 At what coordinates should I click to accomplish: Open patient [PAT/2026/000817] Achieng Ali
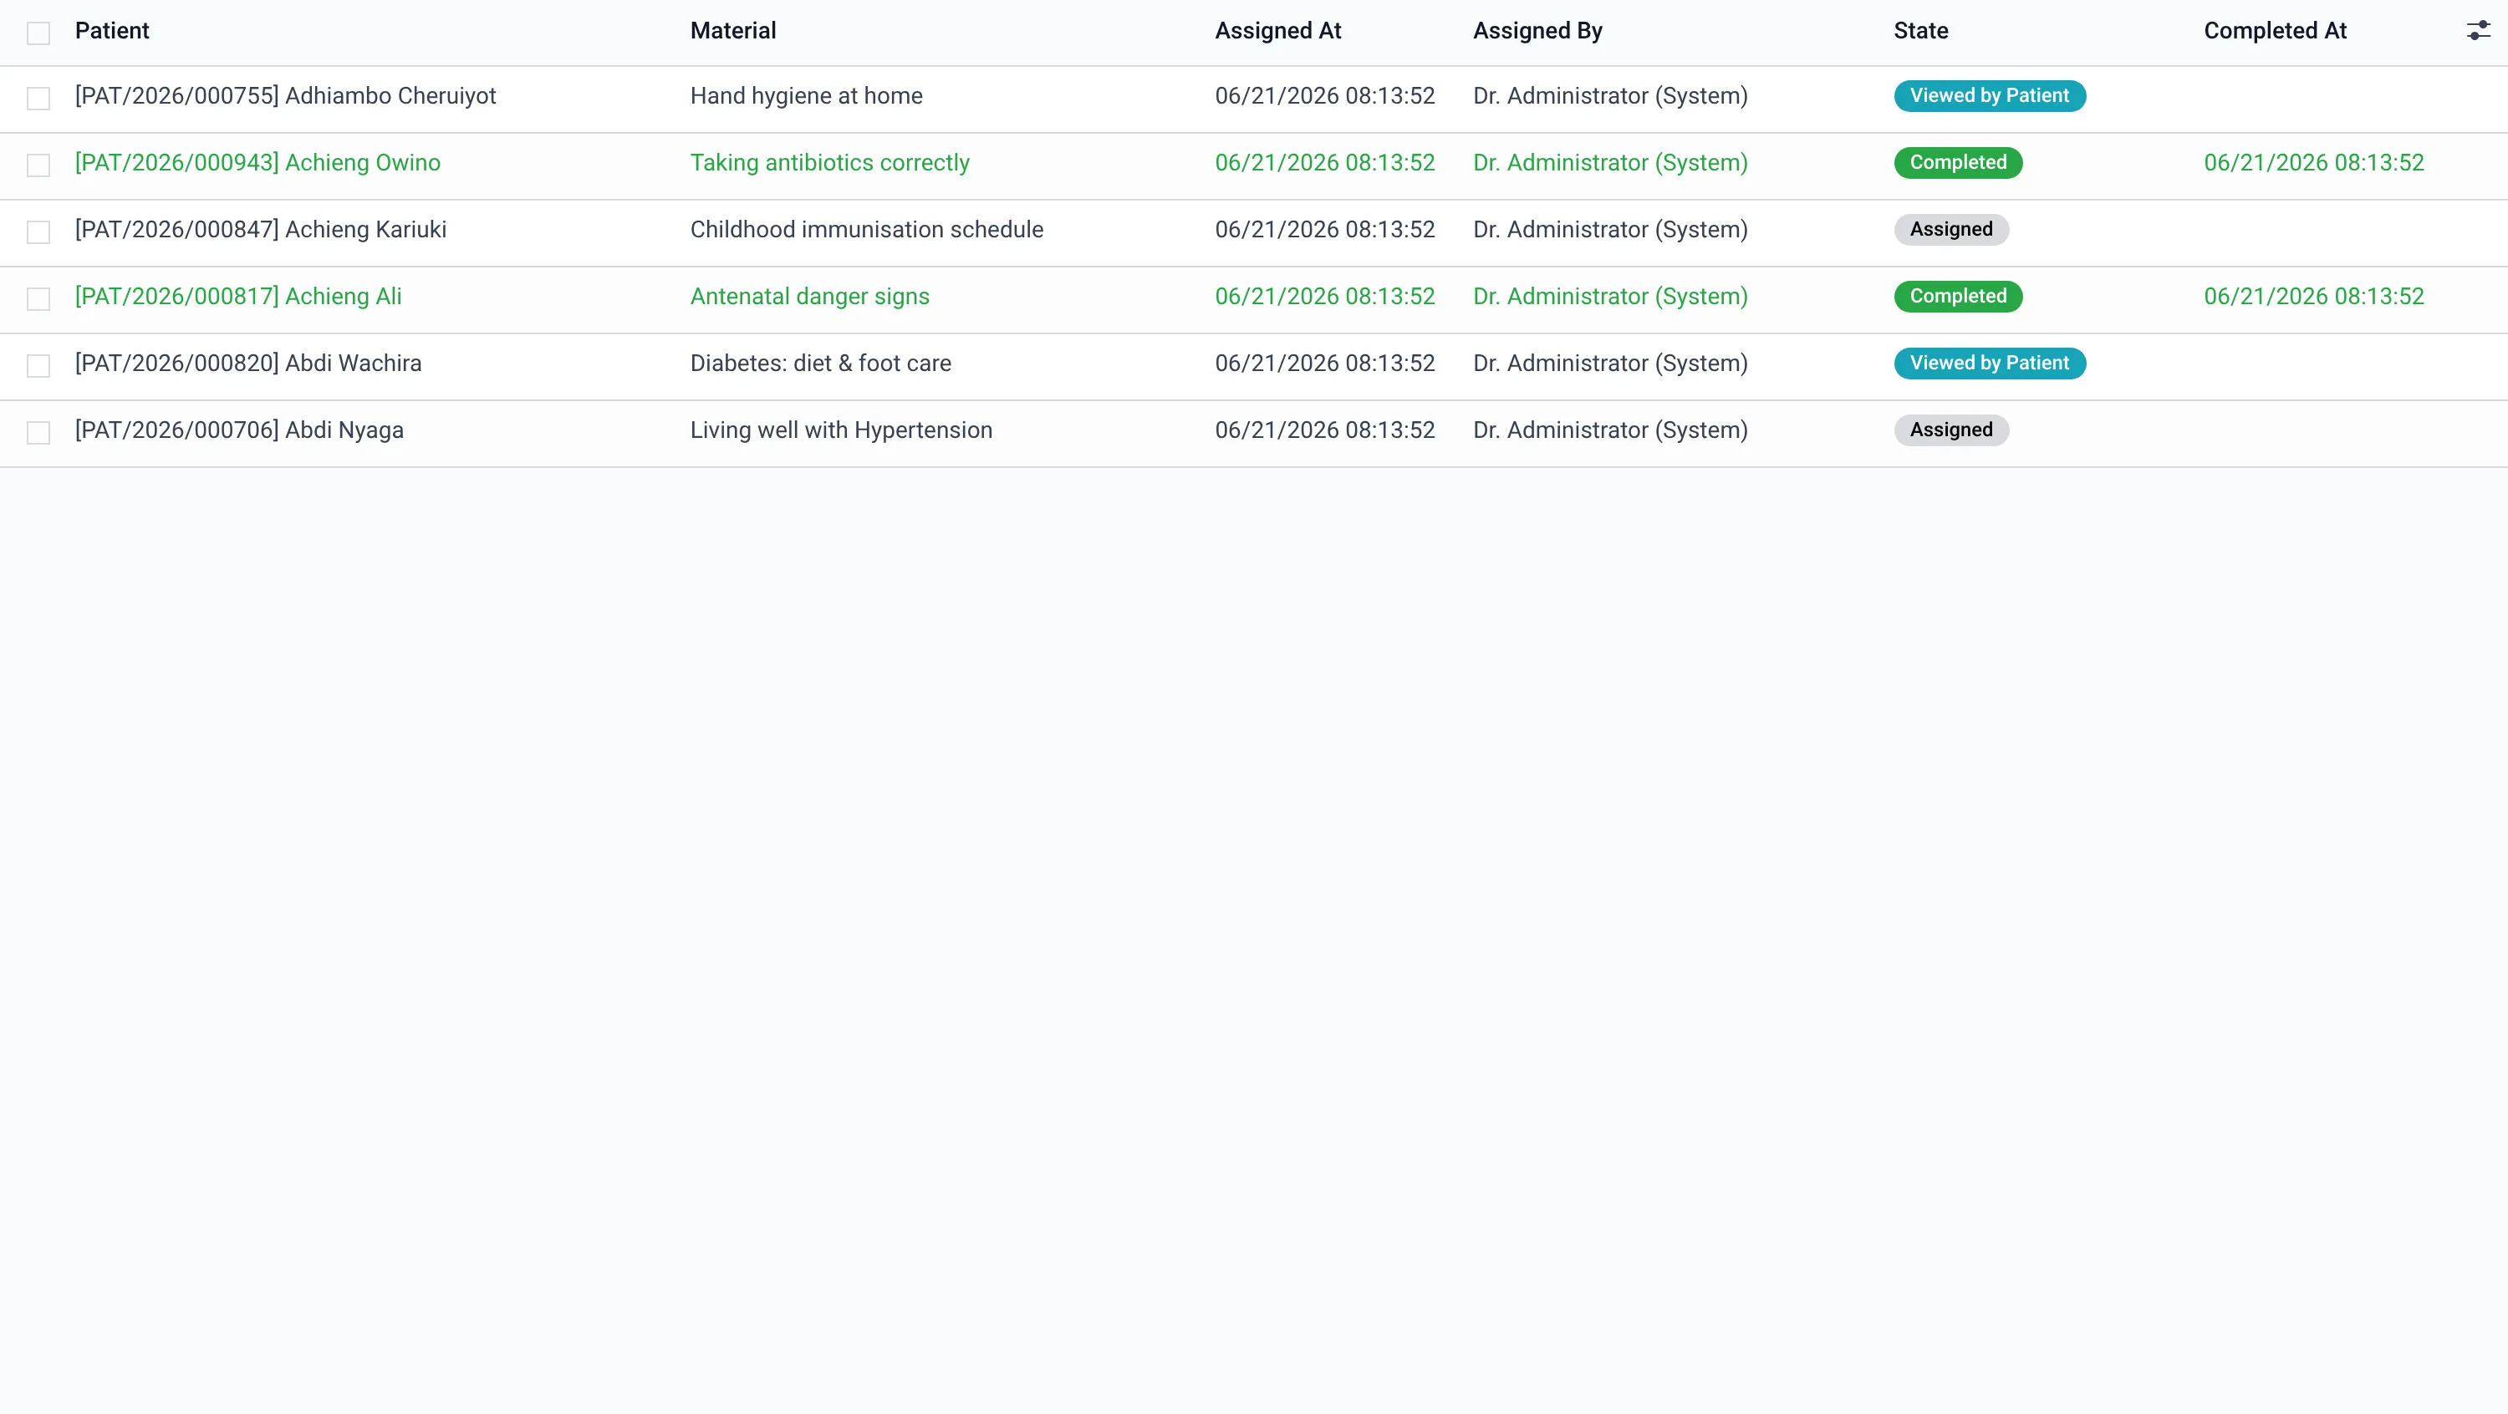tap(238, 297)
